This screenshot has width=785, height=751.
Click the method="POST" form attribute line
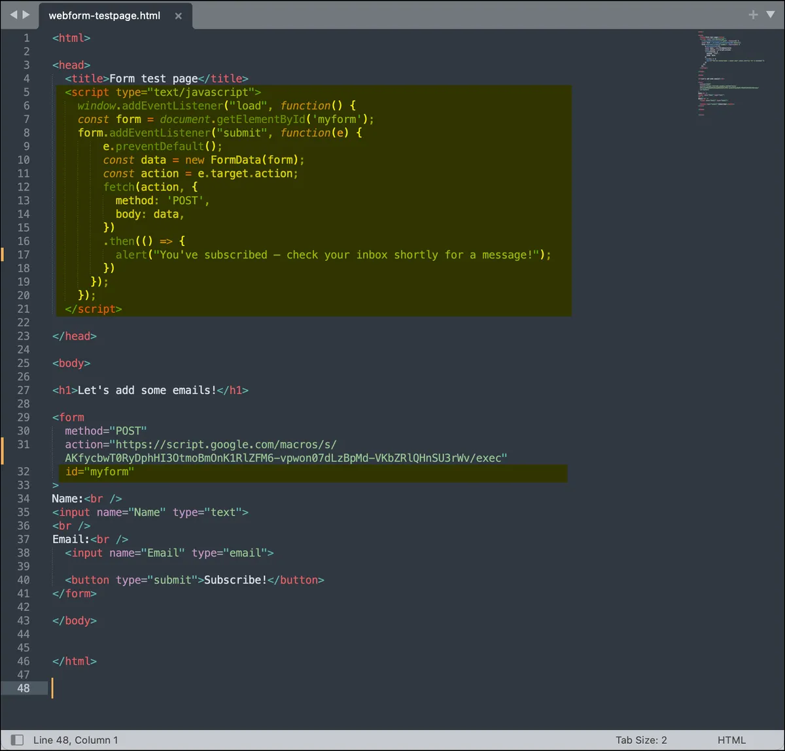tap(106, 430)
